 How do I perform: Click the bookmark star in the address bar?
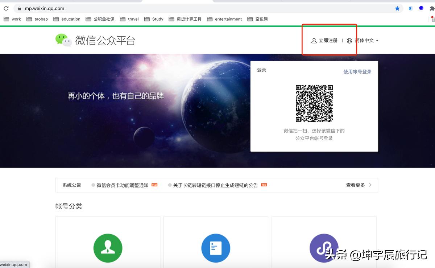(397, 8)
